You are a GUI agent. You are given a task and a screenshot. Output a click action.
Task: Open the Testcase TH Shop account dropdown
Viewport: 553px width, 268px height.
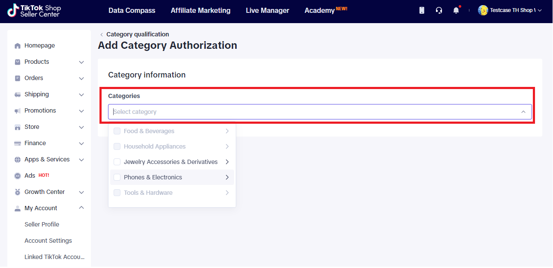[510, 10]
